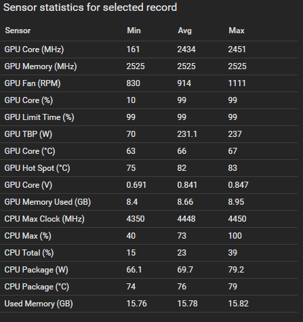Click the Max column header
This screenshot has height=322, width=303.
click(x=237, y=31)
